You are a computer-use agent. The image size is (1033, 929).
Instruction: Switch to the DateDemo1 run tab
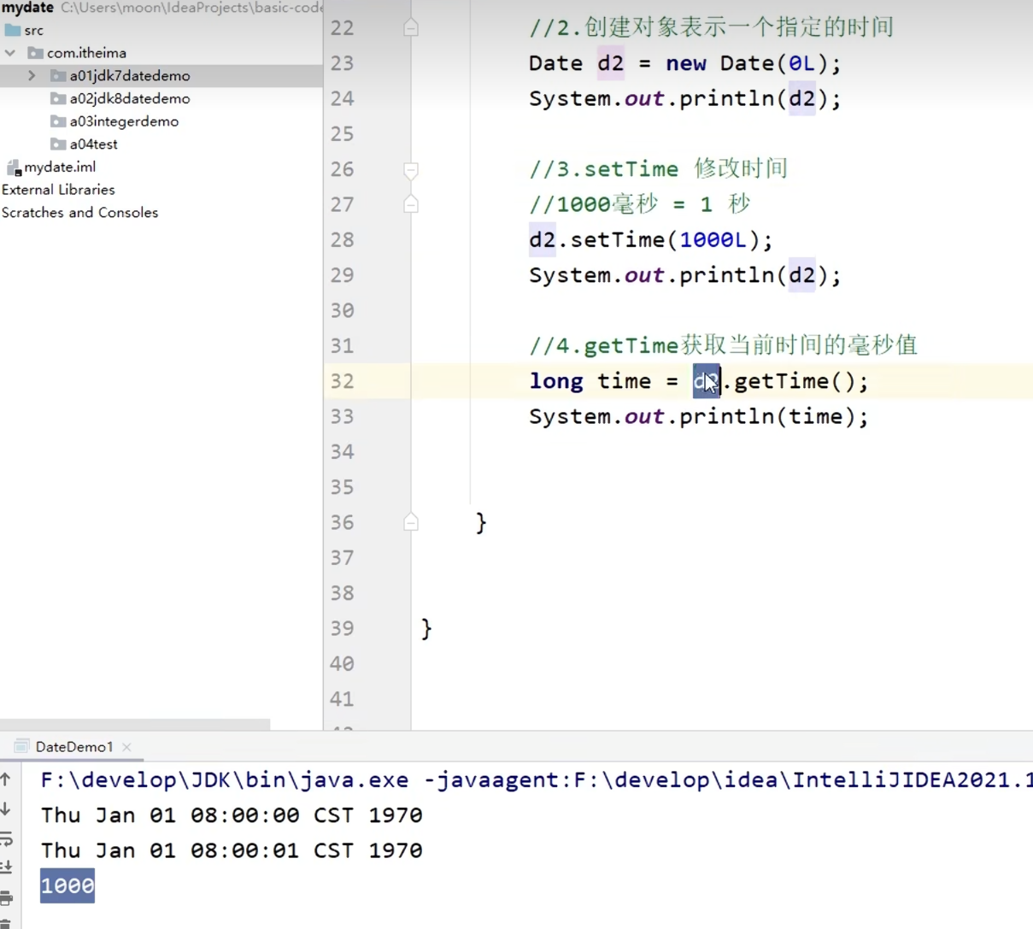73,747
